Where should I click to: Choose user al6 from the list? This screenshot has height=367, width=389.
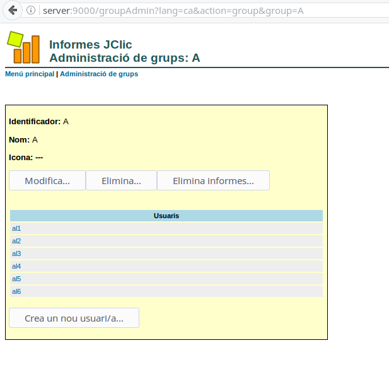click(x=16, y=291)
